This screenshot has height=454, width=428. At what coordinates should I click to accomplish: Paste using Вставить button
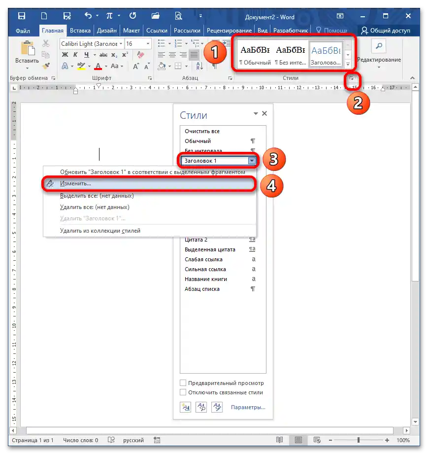click(x=27, y=55)
